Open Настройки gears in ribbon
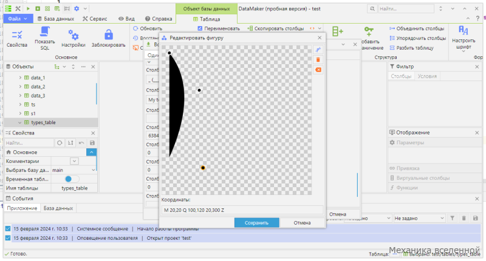The image size is (486, 261). tap(73, 38)
